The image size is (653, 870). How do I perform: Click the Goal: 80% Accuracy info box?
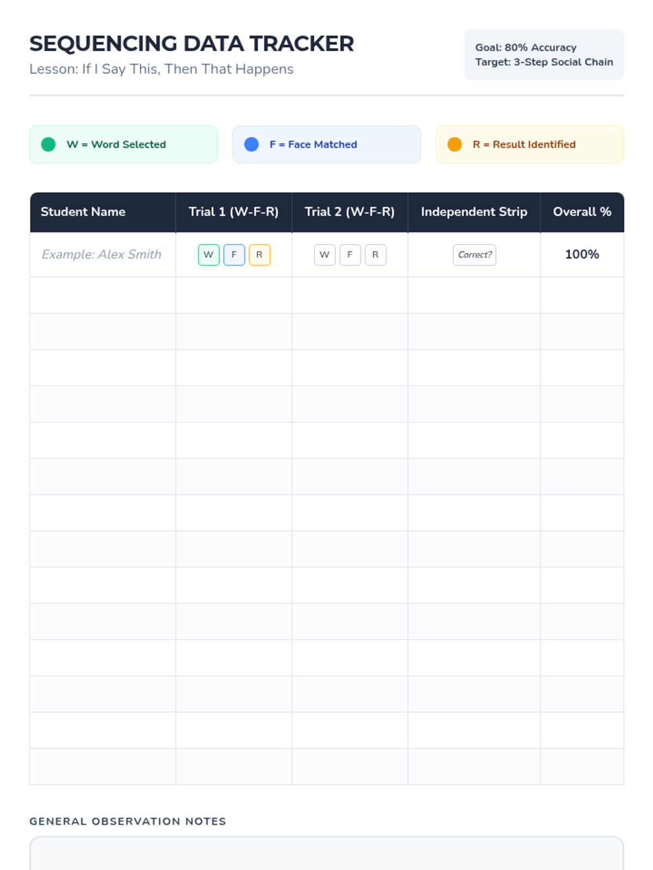pos(544,54)
